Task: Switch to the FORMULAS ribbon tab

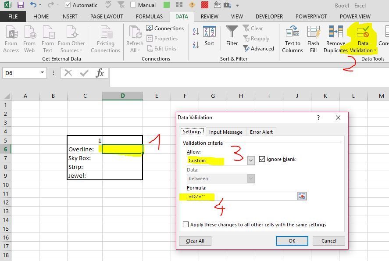Action: pyautogui.click(x=149, y=16)
